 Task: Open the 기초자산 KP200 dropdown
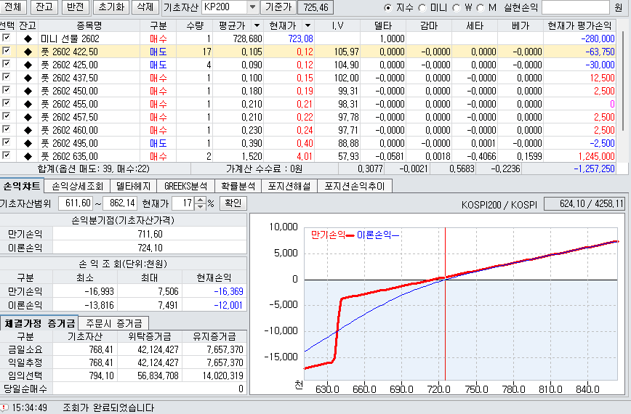click(252, 7)
